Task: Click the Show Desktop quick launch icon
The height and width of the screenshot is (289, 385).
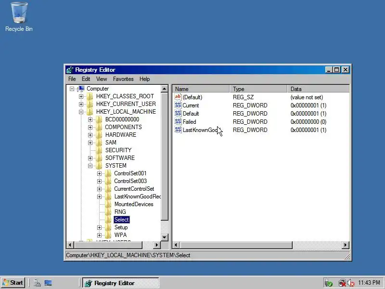Action: pos(48,283)
